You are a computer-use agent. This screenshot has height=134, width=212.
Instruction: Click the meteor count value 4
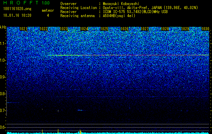pos(48,15)
